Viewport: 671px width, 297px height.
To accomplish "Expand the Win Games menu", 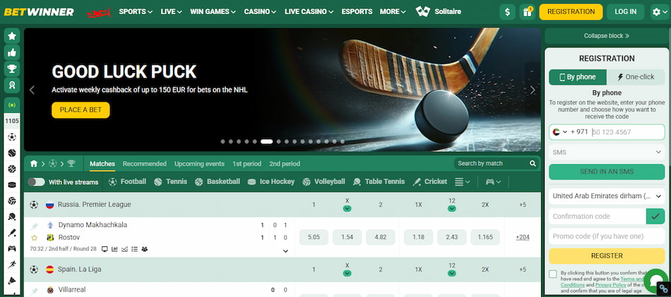I will 213,12.
